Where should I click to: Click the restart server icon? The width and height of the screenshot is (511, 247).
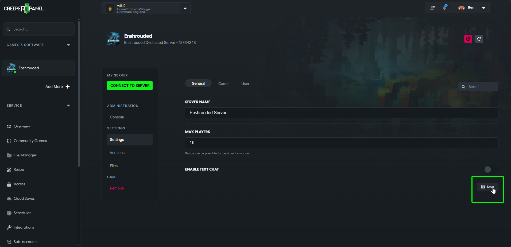click(x=479, y=39)
